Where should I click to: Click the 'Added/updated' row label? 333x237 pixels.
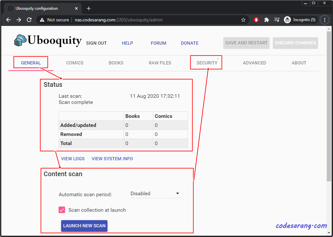(78, 125)
